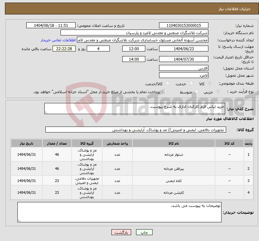Viewport: 259px width, 241px height.
Task: Click the buyer organization name field
Action: click(x=134, y=32)
